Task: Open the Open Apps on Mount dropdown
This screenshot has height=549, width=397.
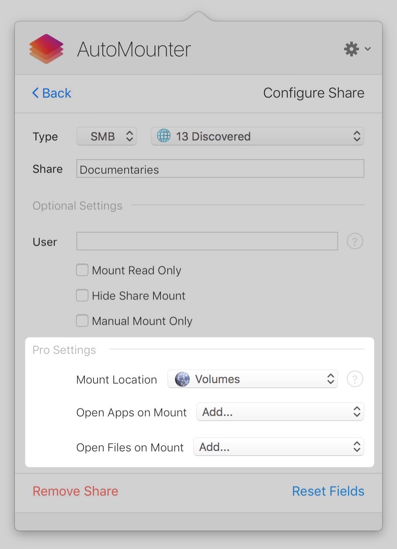Action: [280, 412]
